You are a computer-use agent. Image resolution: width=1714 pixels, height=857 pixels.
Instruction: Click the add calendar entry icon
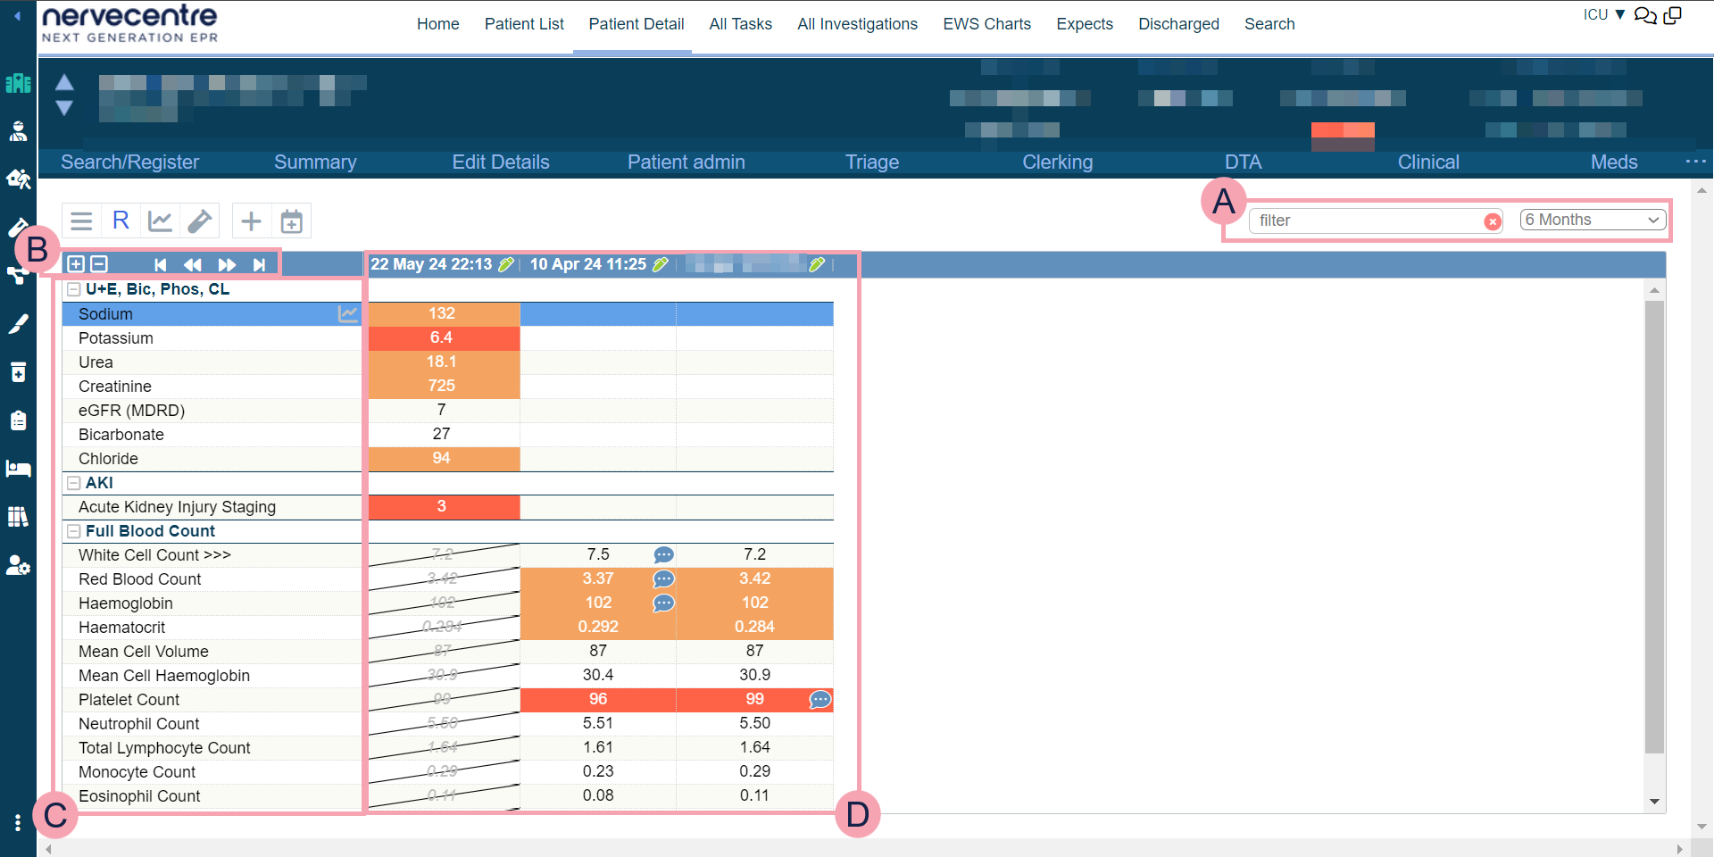pyautogui.click(x=291, y=220)
